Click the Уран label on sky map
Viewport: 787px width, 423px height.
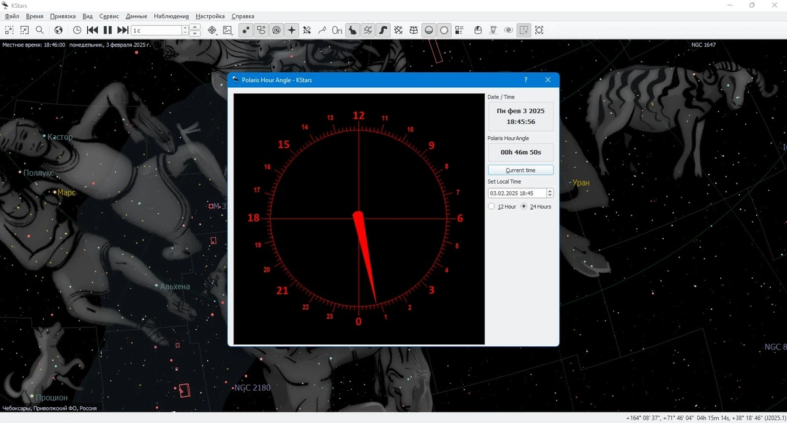[x=581, y=183]
